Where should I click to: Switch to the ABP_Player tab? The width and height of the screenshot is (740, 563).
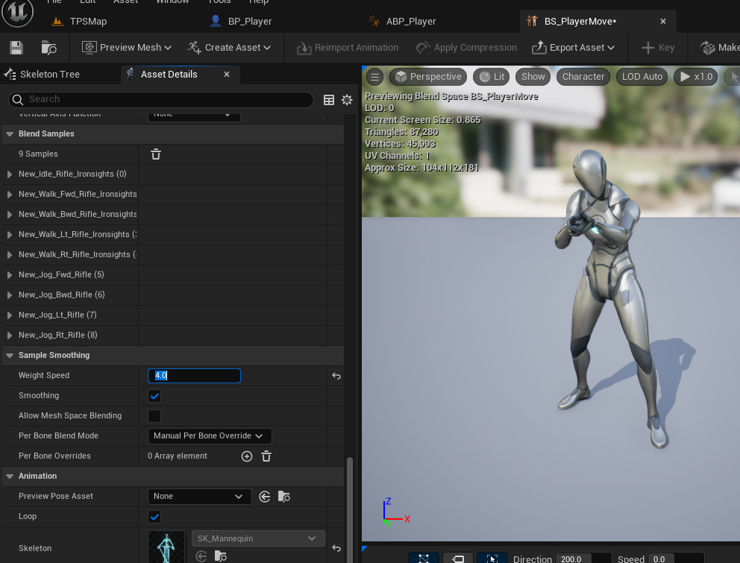tap(402, 21)
